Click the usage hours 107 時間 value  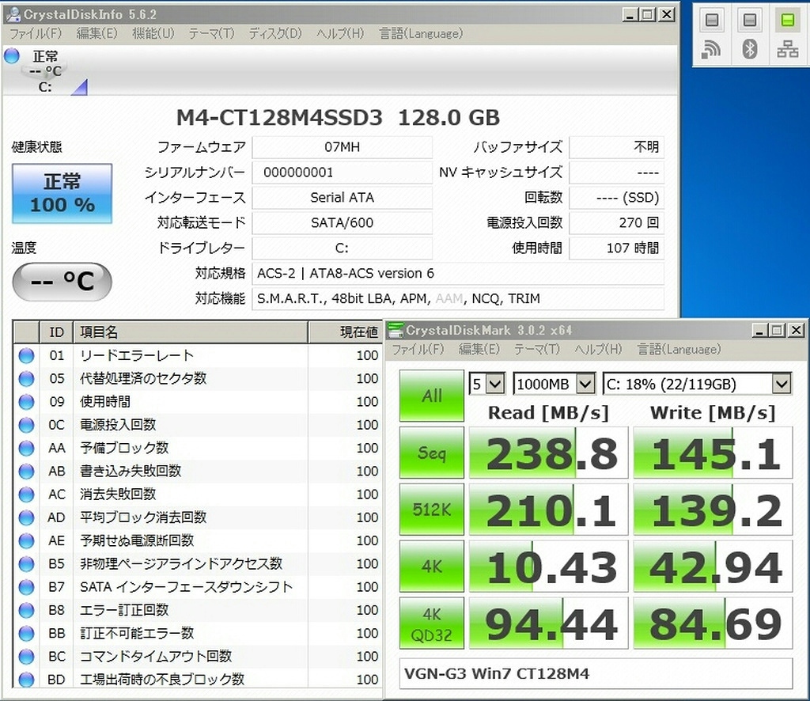tap(616, 248)
